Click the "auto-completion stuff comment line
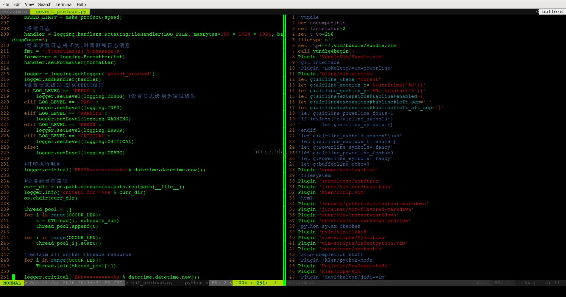The height and width of the screenshot is (297, 566). pos(330,254)
